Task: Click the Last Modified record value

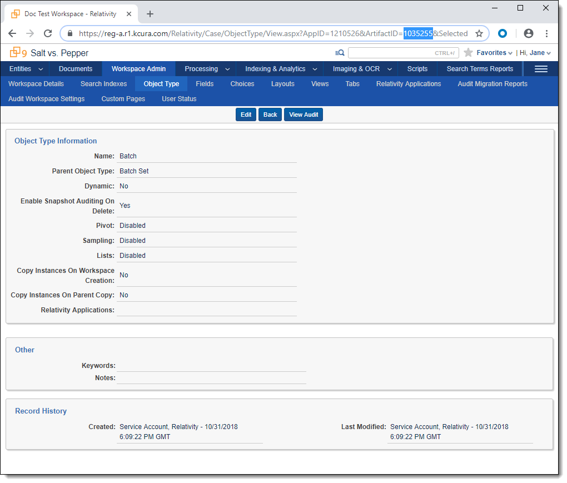Action: pyautogui.click(x=449, y=432)
